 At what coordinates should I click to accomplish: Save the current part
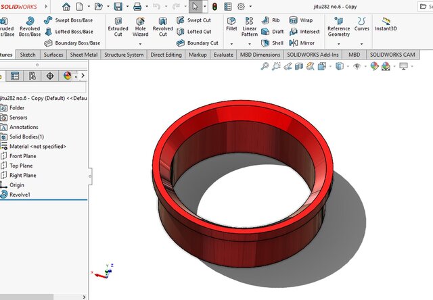point(118,6)
